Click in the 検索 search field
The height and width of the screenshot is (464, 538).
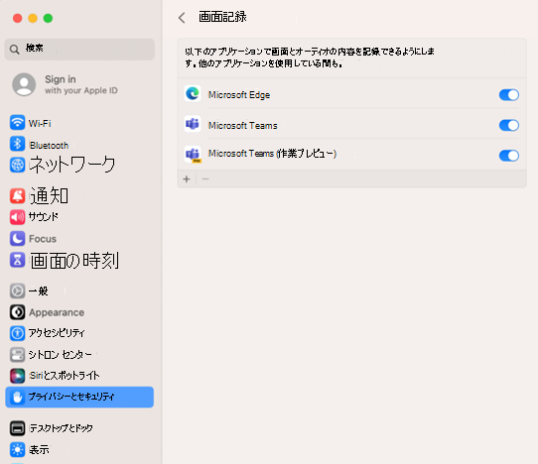click(79, 50)
